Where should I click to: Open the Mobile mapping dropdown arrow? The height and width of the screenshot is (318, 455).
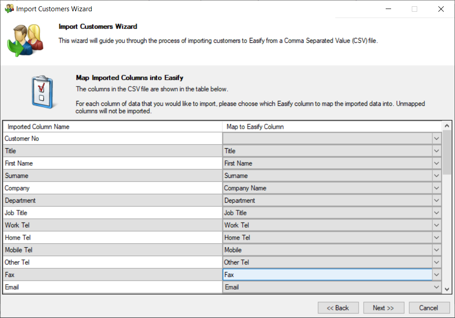click(436, 250)
